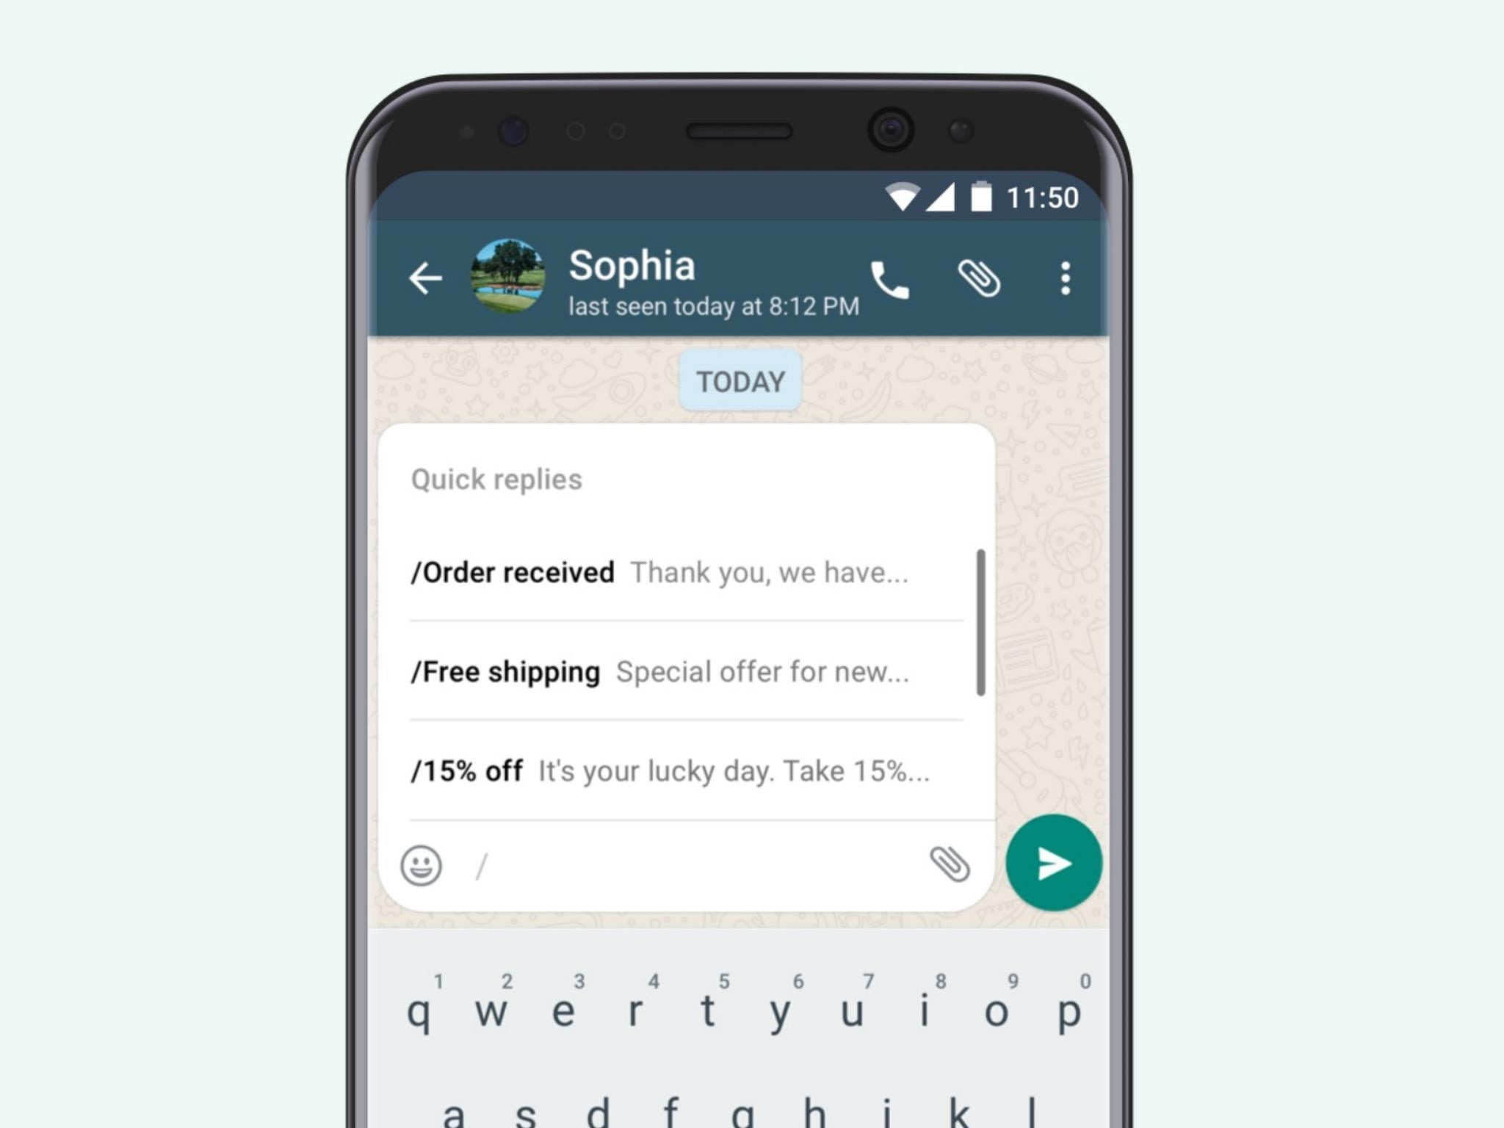Tap the message text input field
1504x1128 pixels.
point(701,865)
